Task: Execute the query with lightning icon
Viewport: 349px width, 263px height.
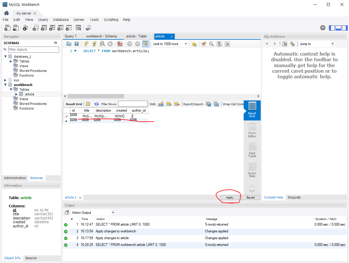Action: point(86,44)
